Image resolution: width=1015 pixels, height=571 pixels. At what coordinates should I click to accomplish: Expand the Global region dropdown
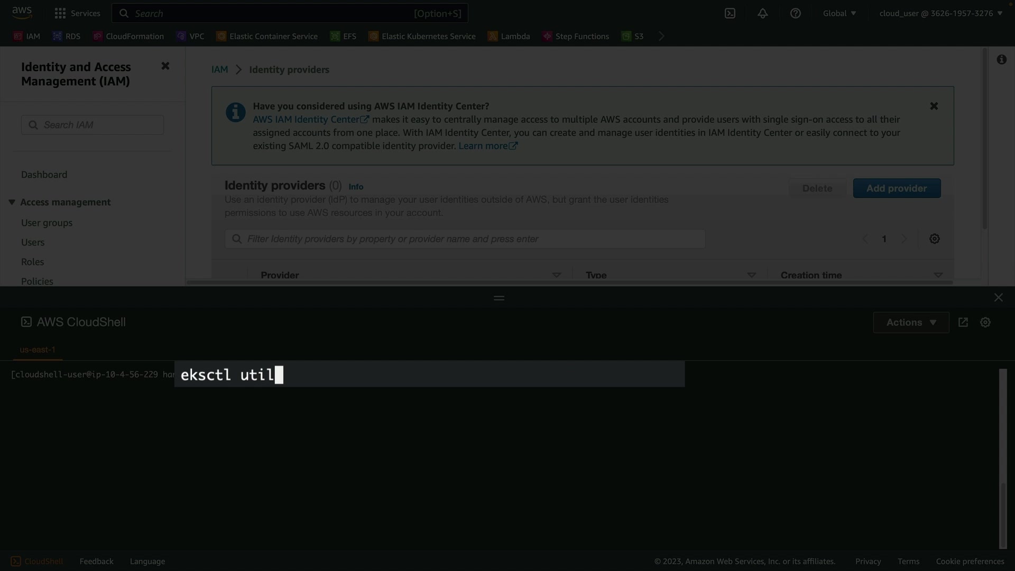coord(839,14)
